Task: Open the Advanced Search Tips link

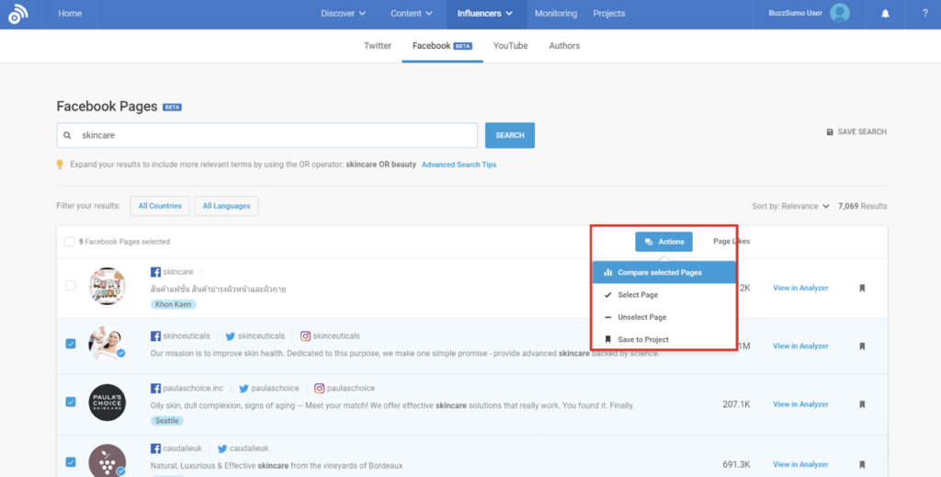Action: 459,165
